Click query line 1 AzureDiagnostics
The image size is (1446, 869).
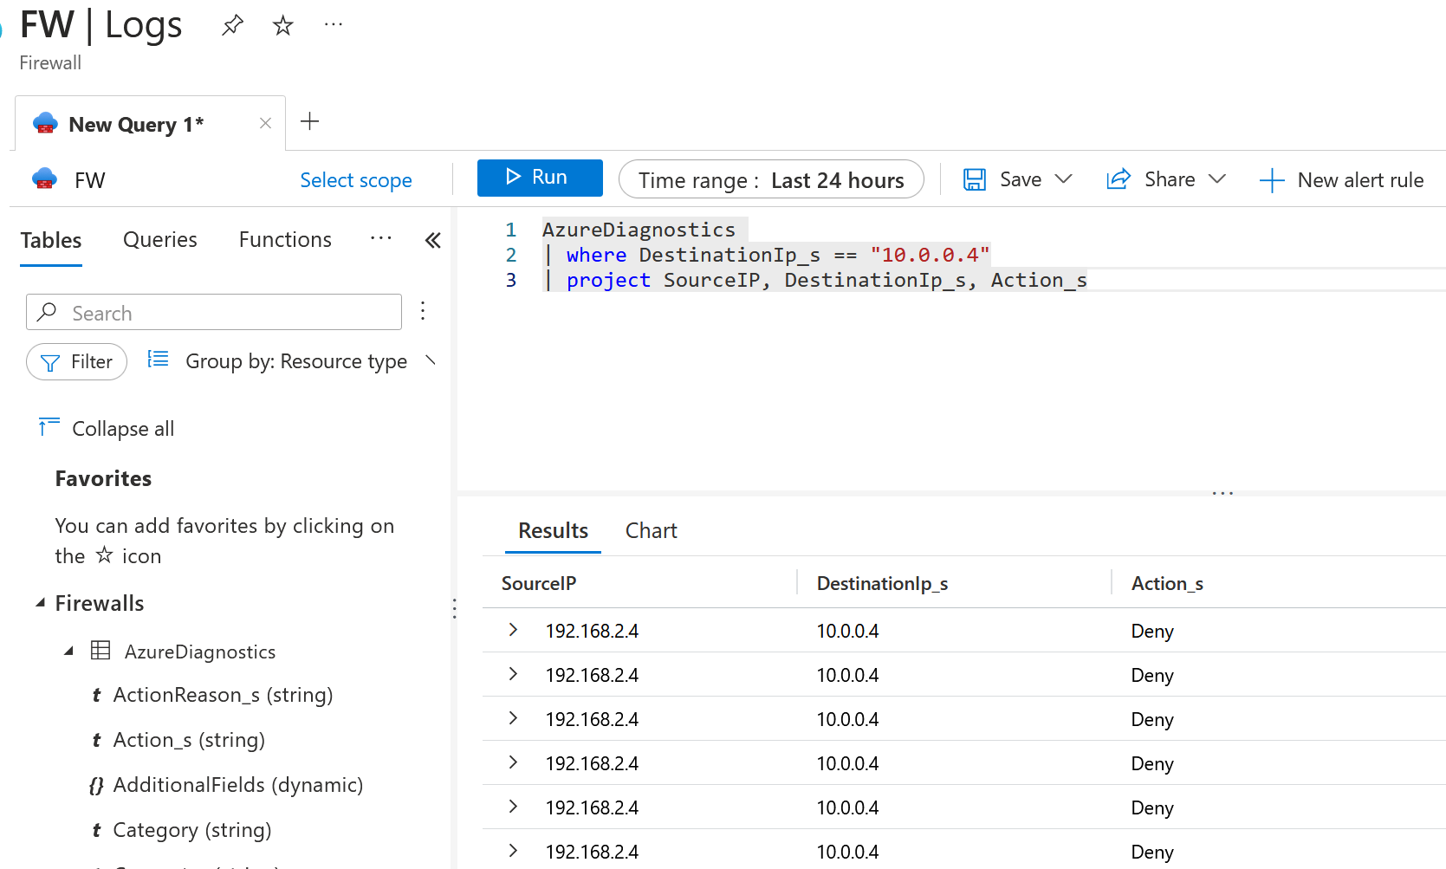(x=639, y=230)
